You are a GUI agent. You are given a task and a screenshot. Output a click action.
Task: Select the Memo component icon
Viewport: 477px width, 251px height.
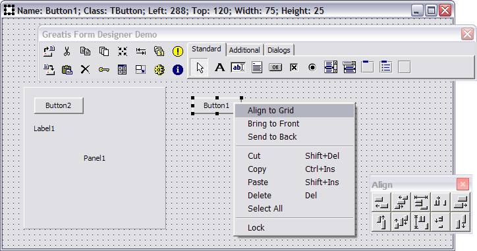[257, 67]
